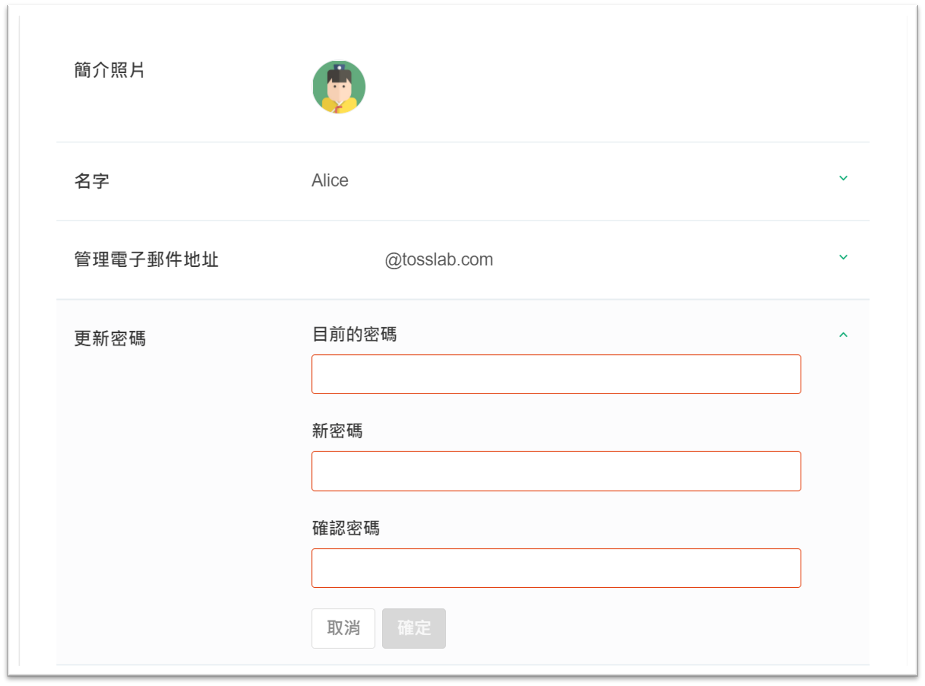Collapse the 更新密碼 section chevron
925x686 pixels.
pyautogui.click(x=843, y=335)
